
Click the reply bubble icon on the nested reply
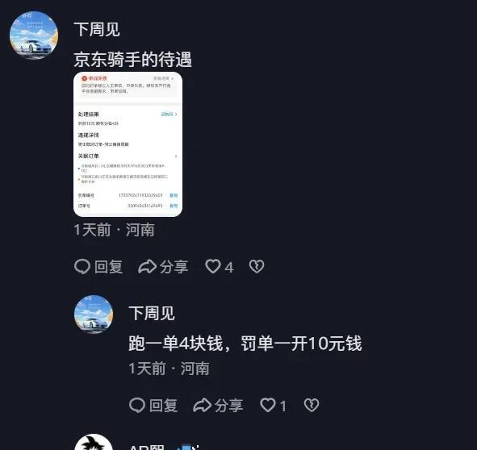(x=137, y=406)
